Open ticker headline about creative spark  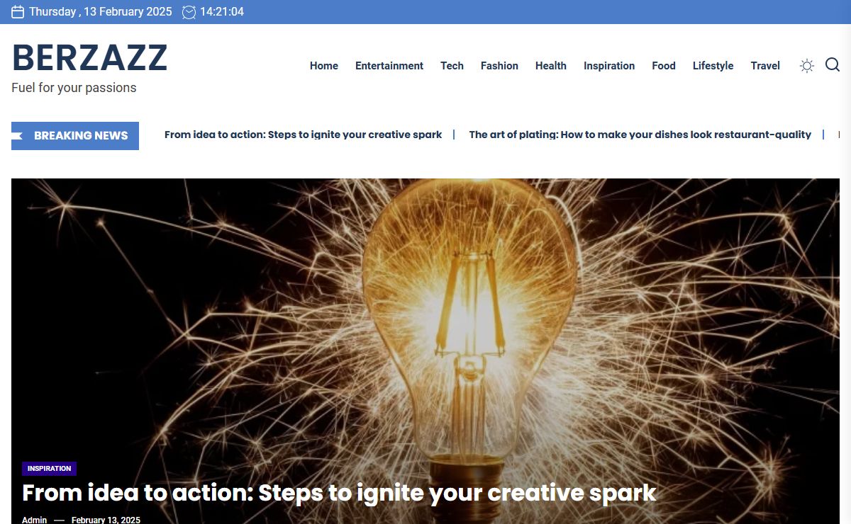[303, 135]
